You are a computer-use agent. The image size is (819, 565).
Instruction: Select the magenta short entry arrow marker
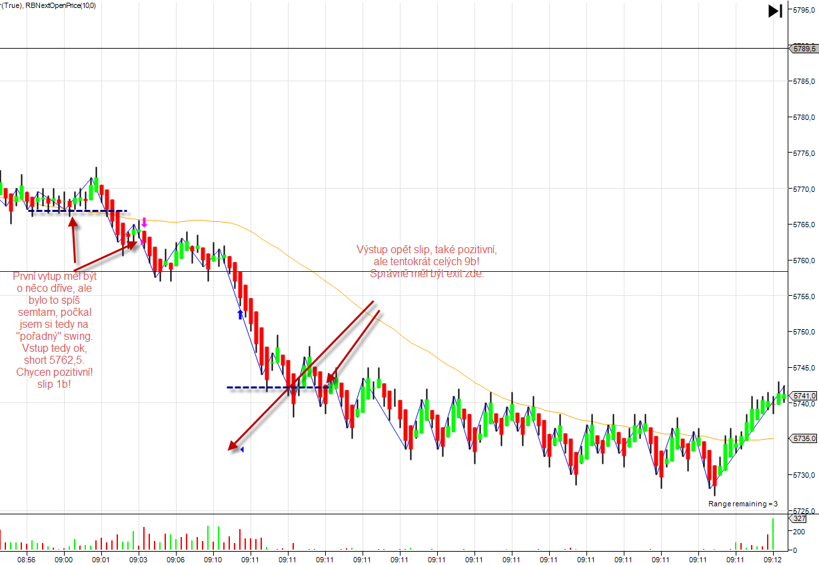144,223
